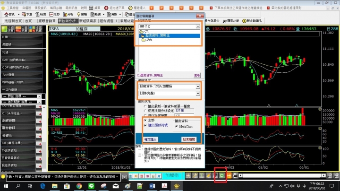Select 使用技術分析設定 radio option
340x191 pixels.
(145, 111)
